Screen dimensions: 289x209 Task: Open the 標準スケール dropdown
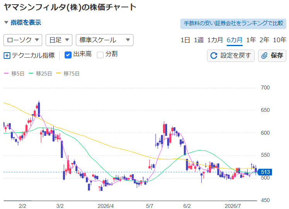pos(104,40)
